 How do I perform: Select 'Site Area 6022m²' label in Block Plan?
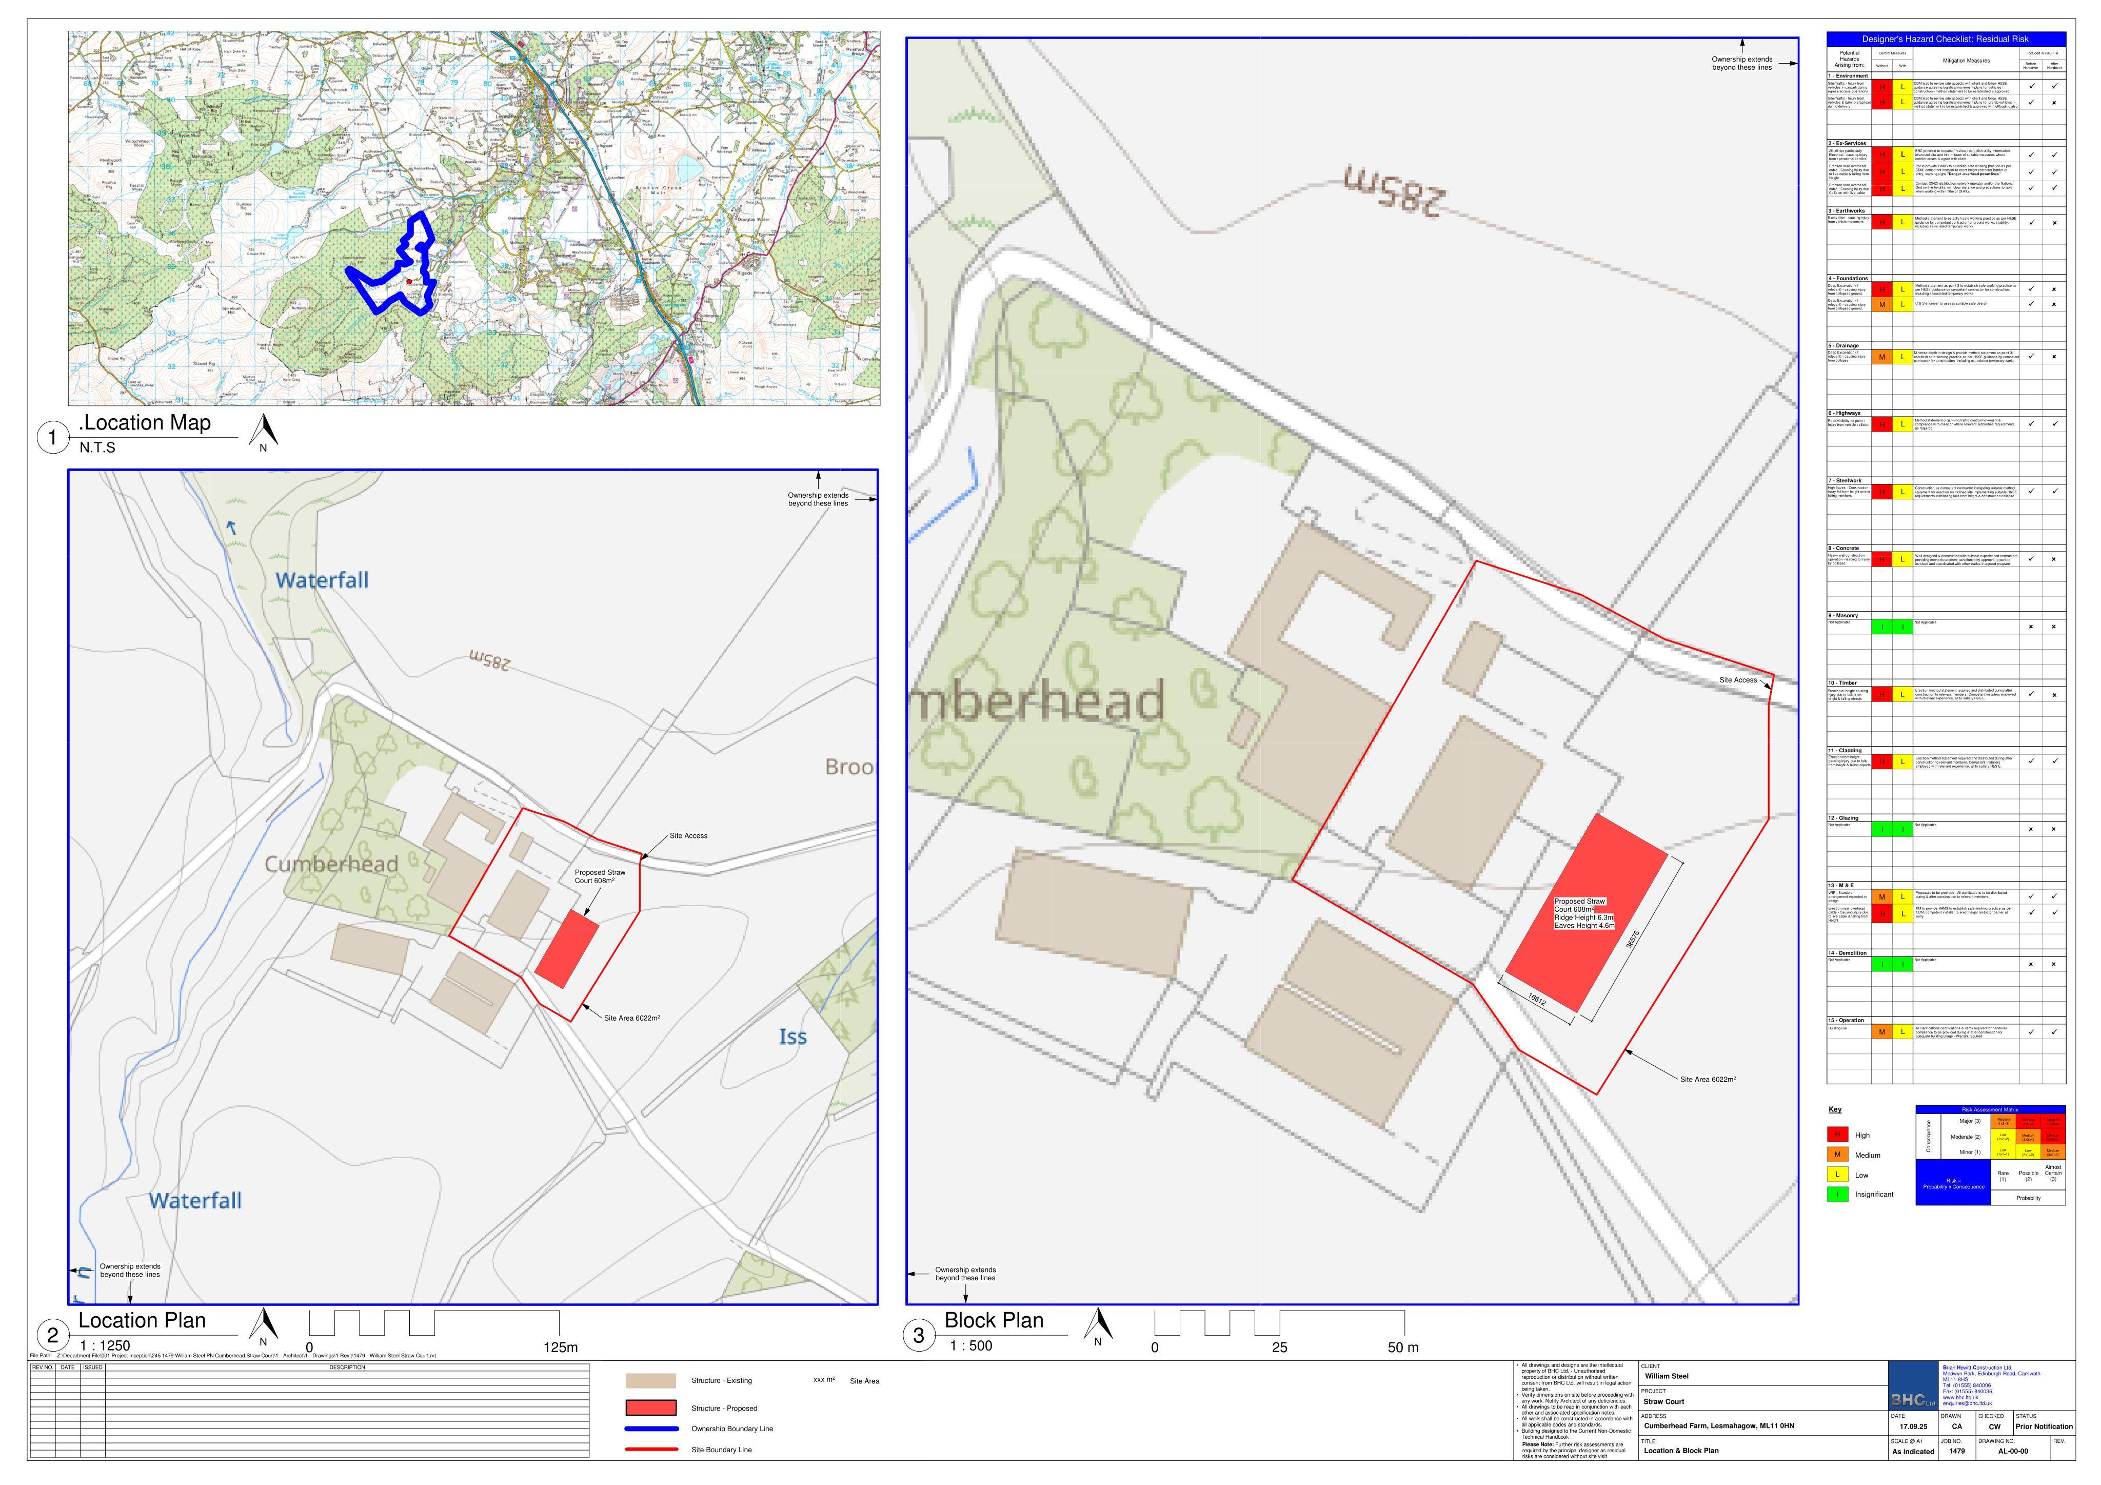point(1708,1080)
